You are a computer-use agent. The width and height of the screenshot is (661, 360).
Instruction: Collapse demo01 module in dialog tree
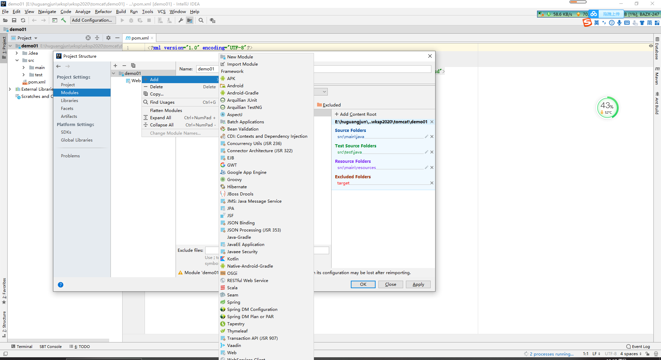pyautogui.click(x=114, y=74)
